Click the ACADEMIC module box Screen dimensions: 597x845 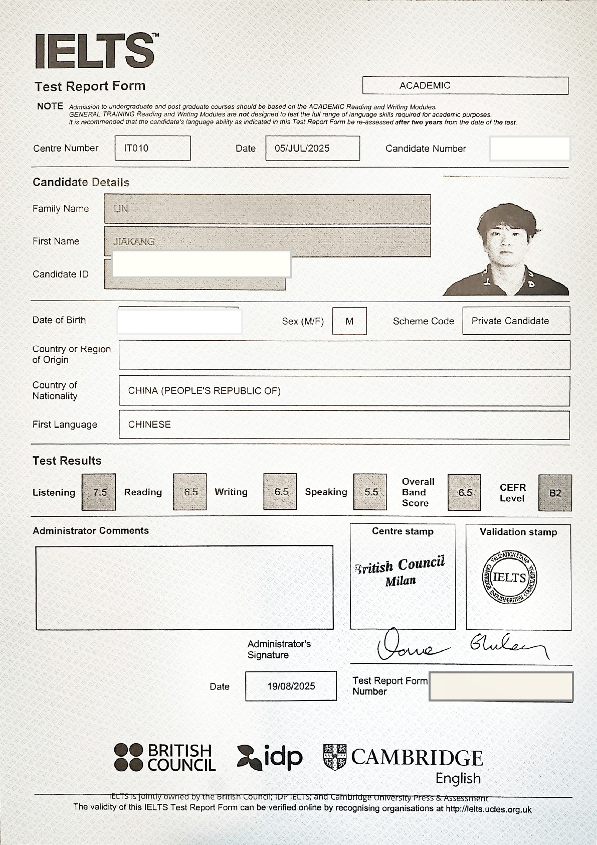click(x=465, y=85)
